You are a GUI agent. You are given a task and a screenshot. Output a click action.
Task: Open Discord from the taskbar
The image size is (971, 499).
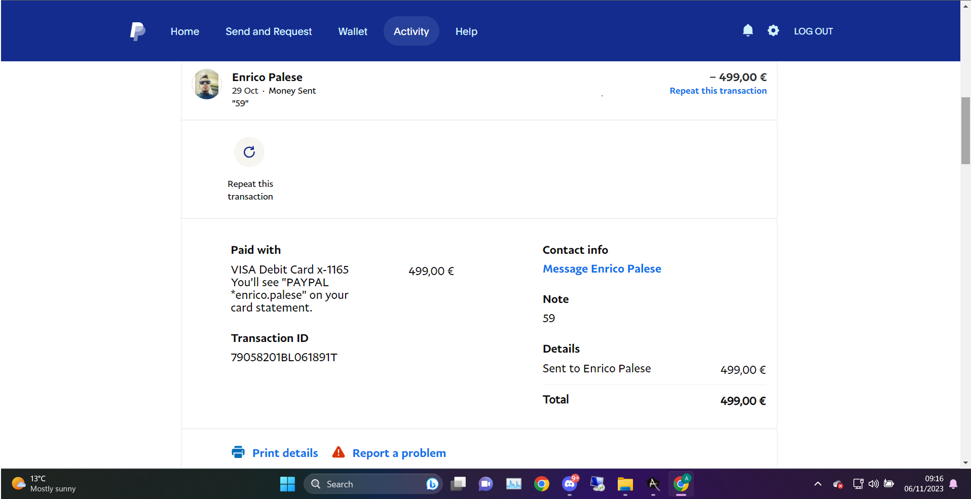pyautogui.click(x=570, y=484)
